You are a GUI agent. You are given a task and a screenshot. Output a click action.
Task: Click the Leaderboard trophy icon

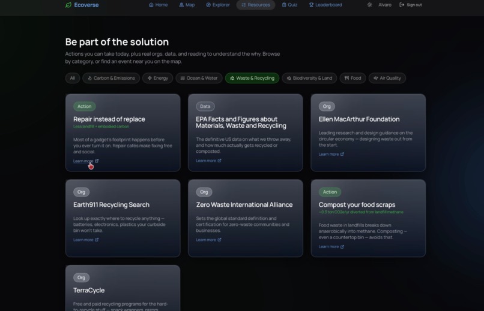[311, 5]
